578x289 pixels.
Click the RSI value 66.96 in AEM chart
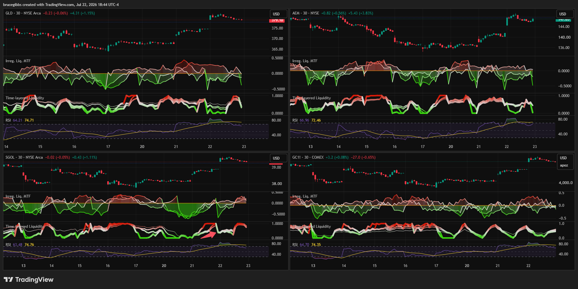tap(304, 120)
